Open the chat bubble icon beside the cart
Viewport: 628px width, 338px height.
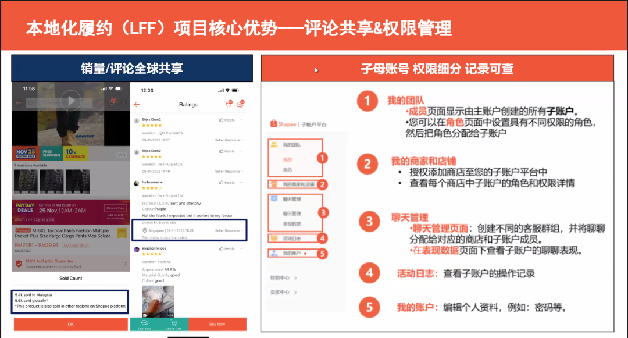240,105
